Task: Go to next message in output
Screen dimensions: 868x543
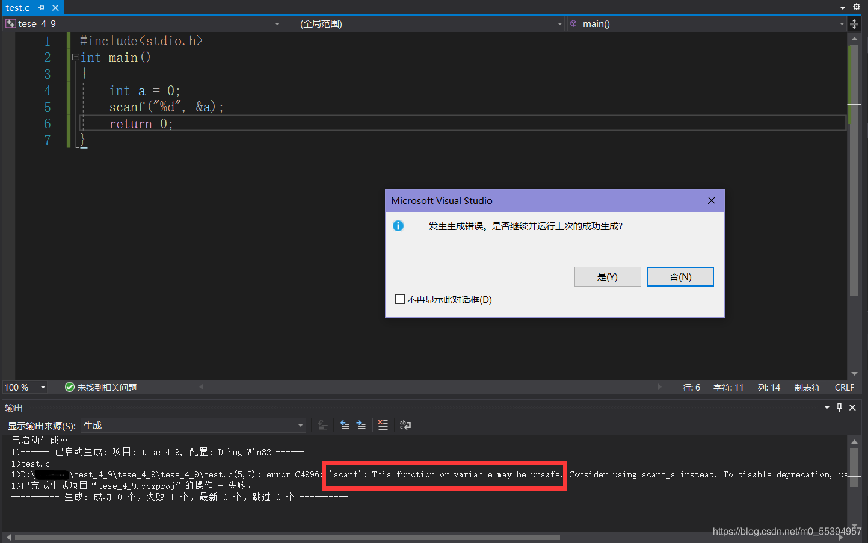Action: tap(361, 425)
